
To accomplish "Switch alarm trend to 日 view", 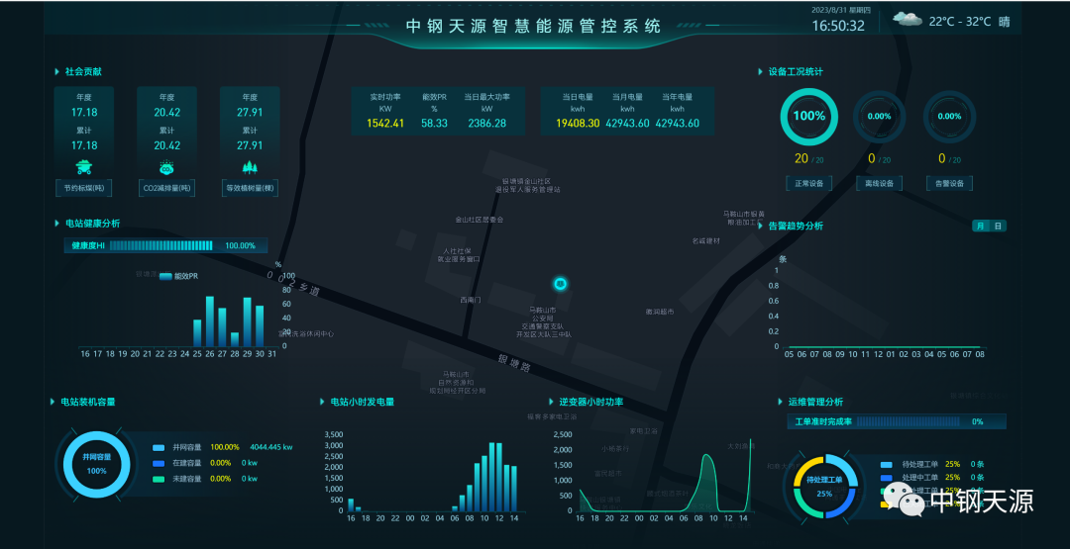I will click(998, 227).
